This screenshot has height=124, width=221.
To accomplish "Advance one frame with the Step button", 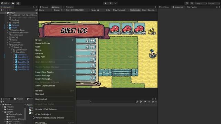I will pos(115,3).
